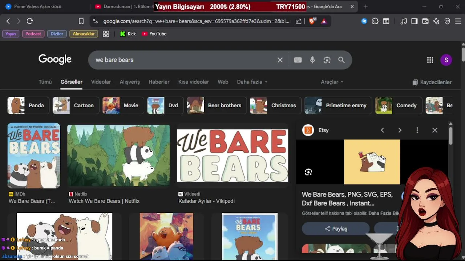Open the browser hamburger menu
Screen dimensions: 465x261
pyautogui.click(x=458, y=21)
